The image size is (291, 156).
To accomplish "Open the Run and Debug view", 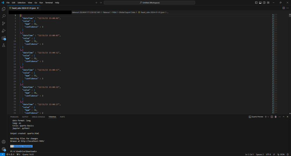I will click(x=4, y=31).
